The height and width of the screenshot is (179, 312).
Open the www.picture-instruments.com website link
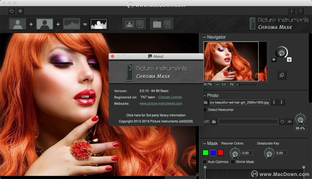point(161,103)
